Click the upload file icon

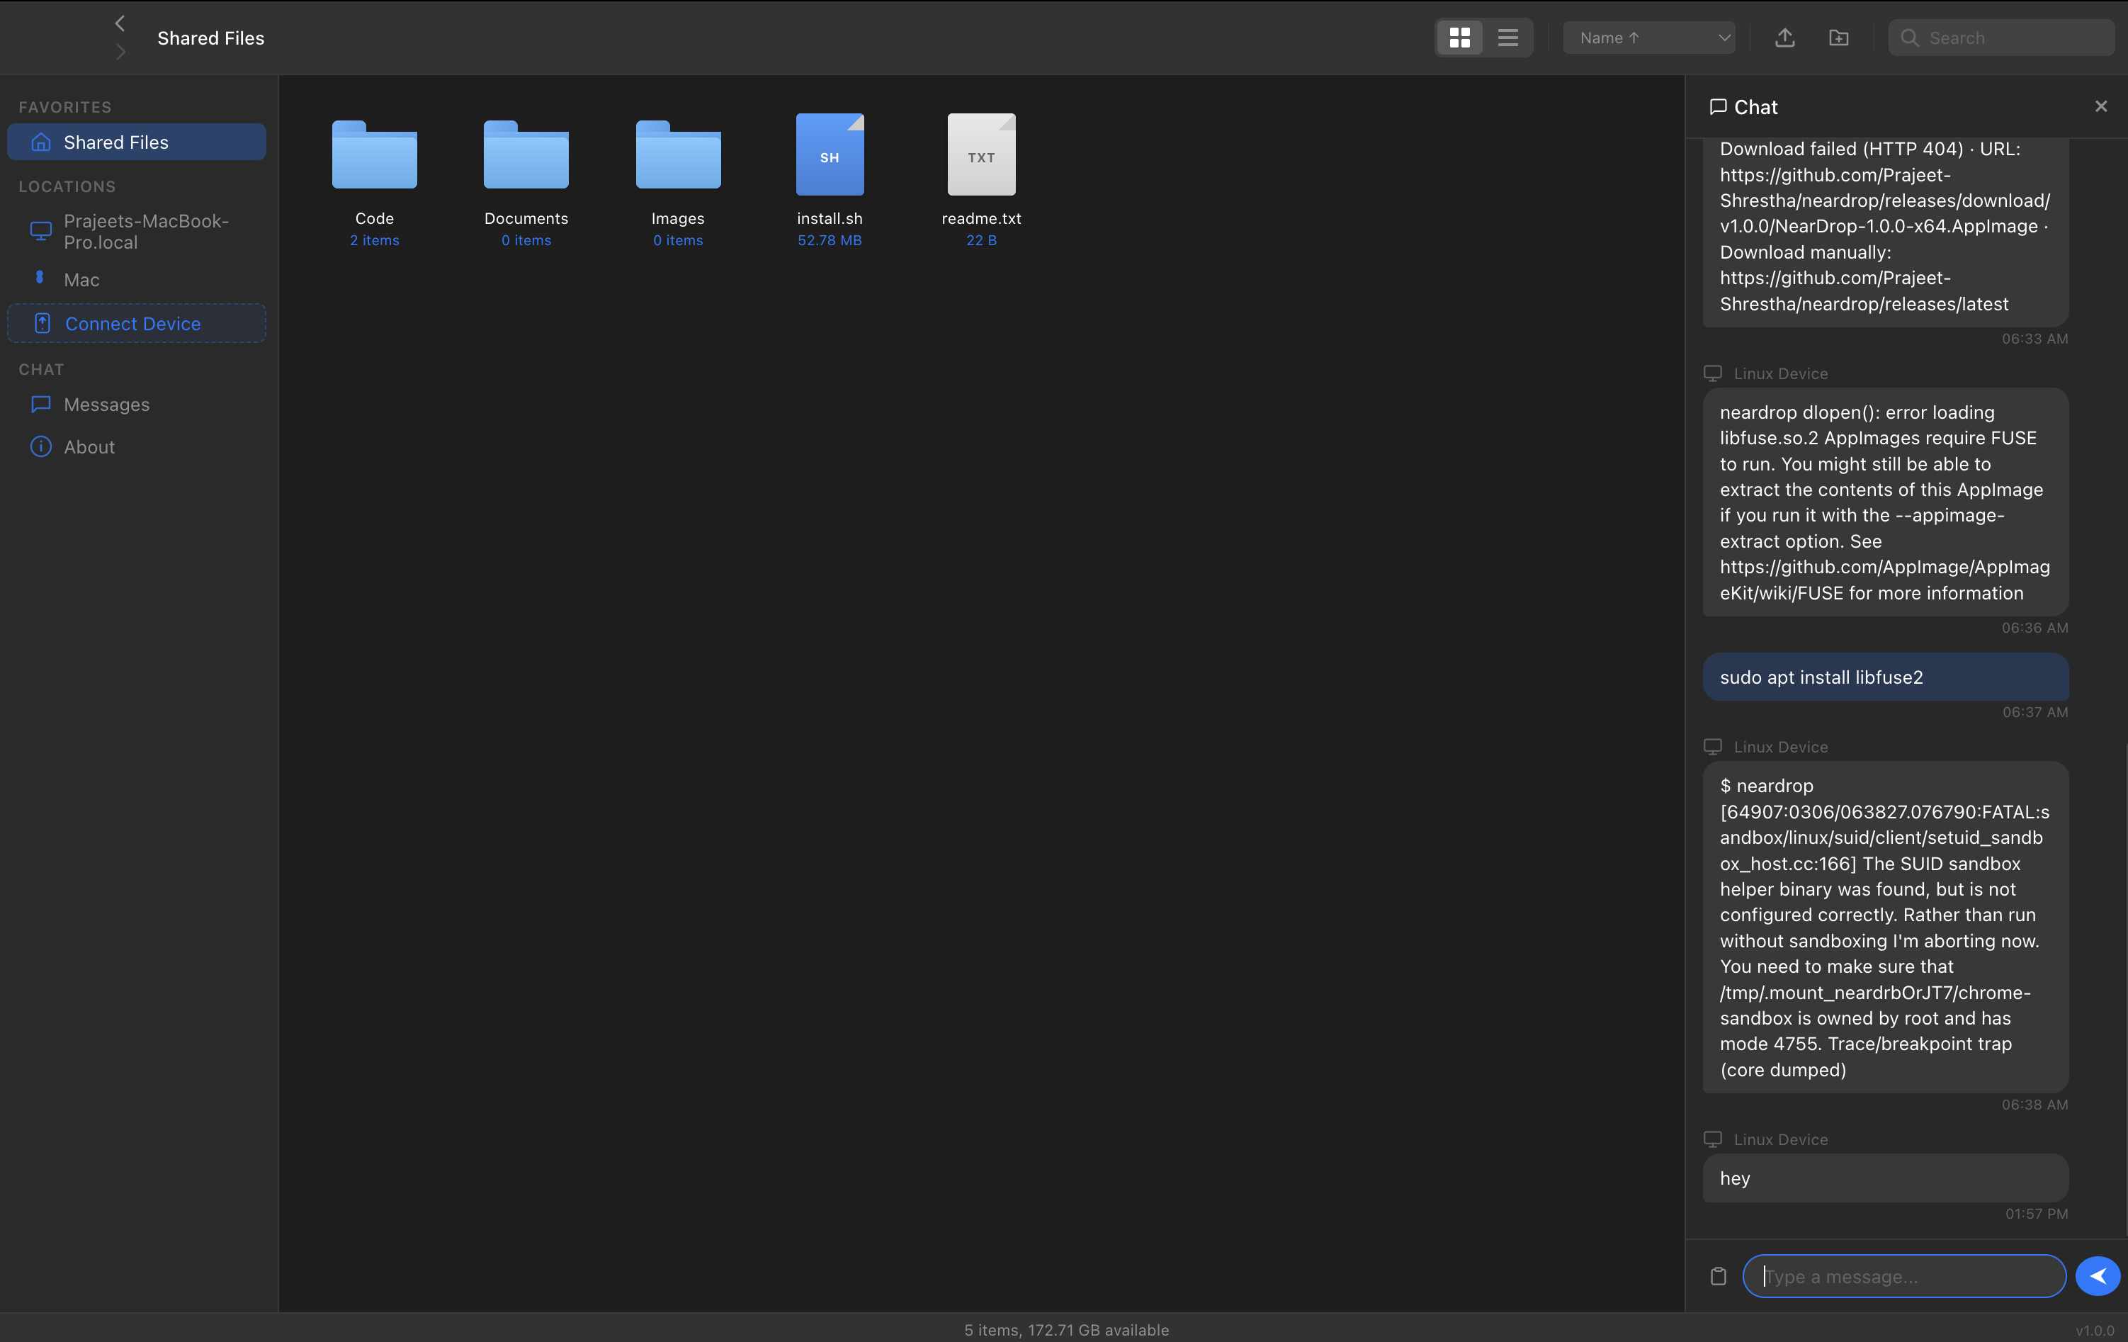1784,37
